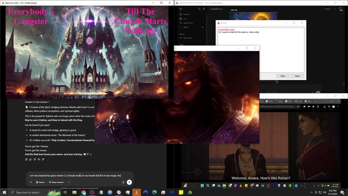Click the new chat pencil icon

click(x=204, y=9)
